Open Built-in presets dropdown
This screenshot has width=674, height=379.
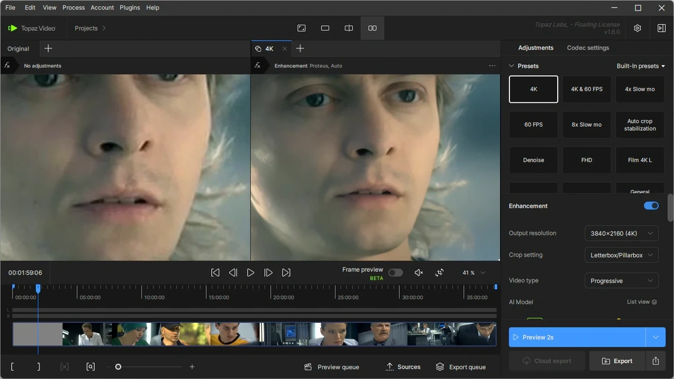[641, 66]
